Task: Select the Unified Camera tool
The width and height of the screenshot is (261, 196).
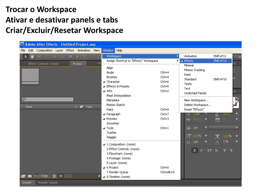Action: pyautogui.click(x=55, y=57)
